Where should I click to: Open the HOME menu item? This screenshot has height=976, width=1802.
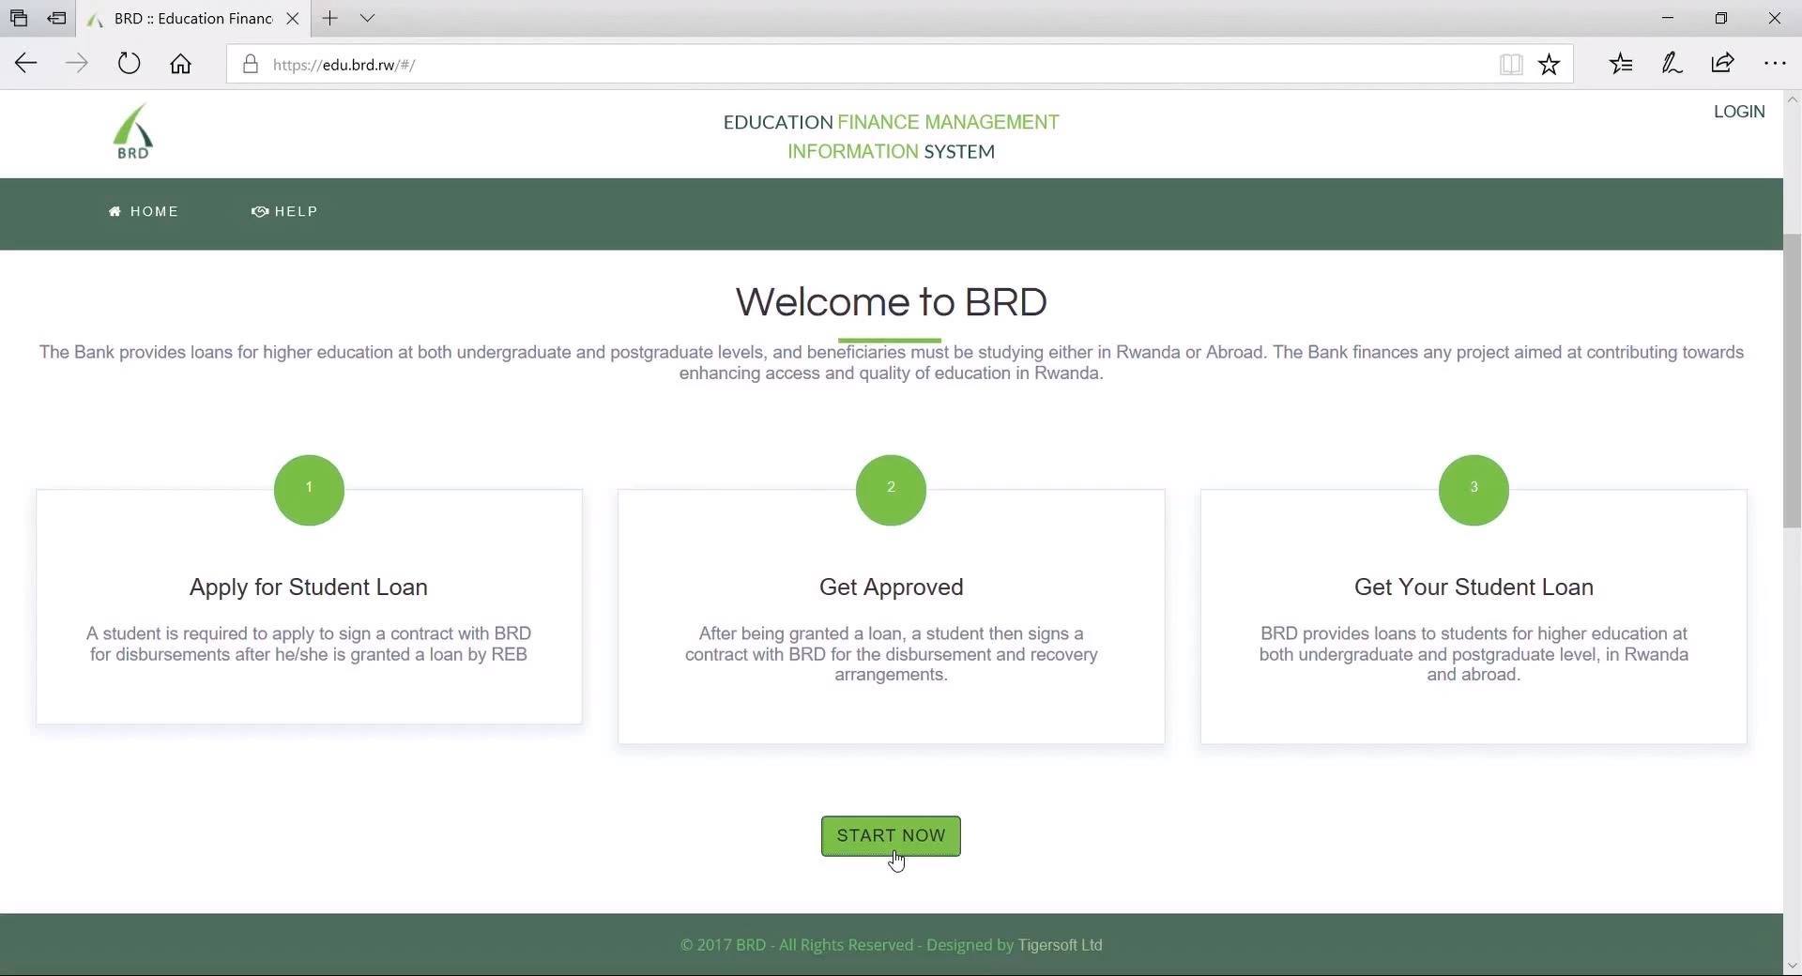[x=144, y=212]
